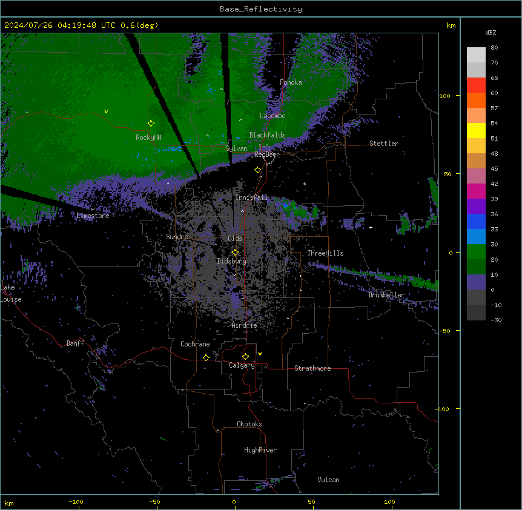This screenshot has height=510, width=522.
Task: Pick the bright green 20-30 dBZ swatch
Action: pos(476,252)
